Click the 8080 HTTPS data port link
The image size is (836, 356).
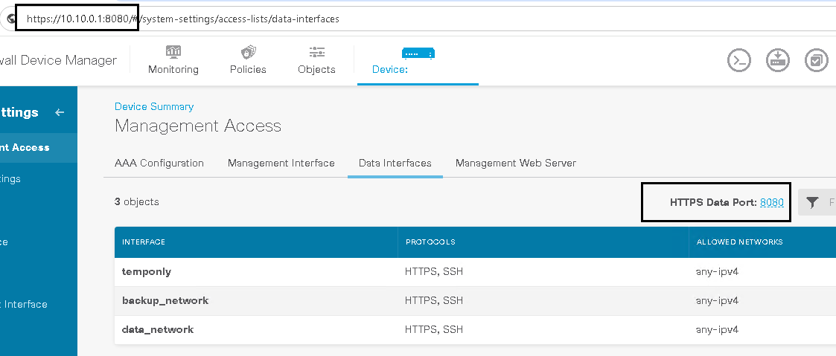(772, 202)
